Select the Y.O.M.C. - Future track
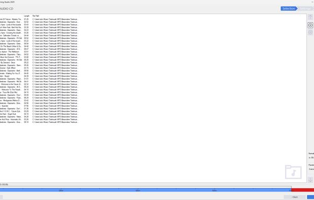Image resolution: width=314 pixels, height=200 pixels. click(x=39, y=111)
